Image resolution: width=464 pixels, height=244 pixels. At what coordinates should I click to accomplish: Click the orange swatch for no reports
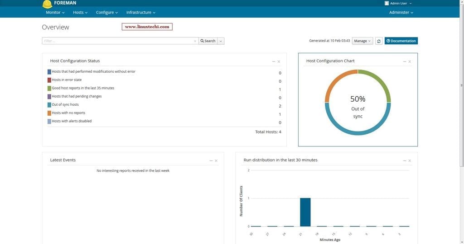tap(49, 113)
